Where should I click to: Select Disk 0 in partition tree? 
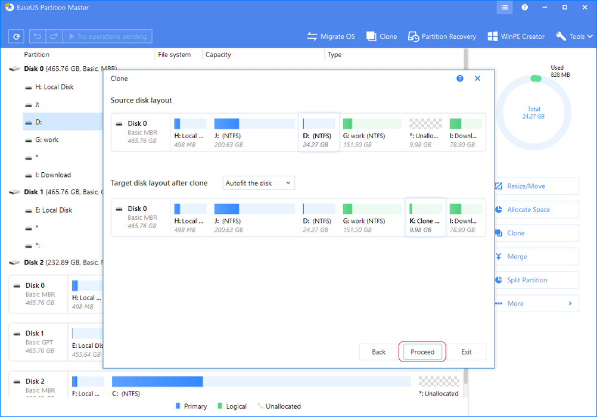55,69
